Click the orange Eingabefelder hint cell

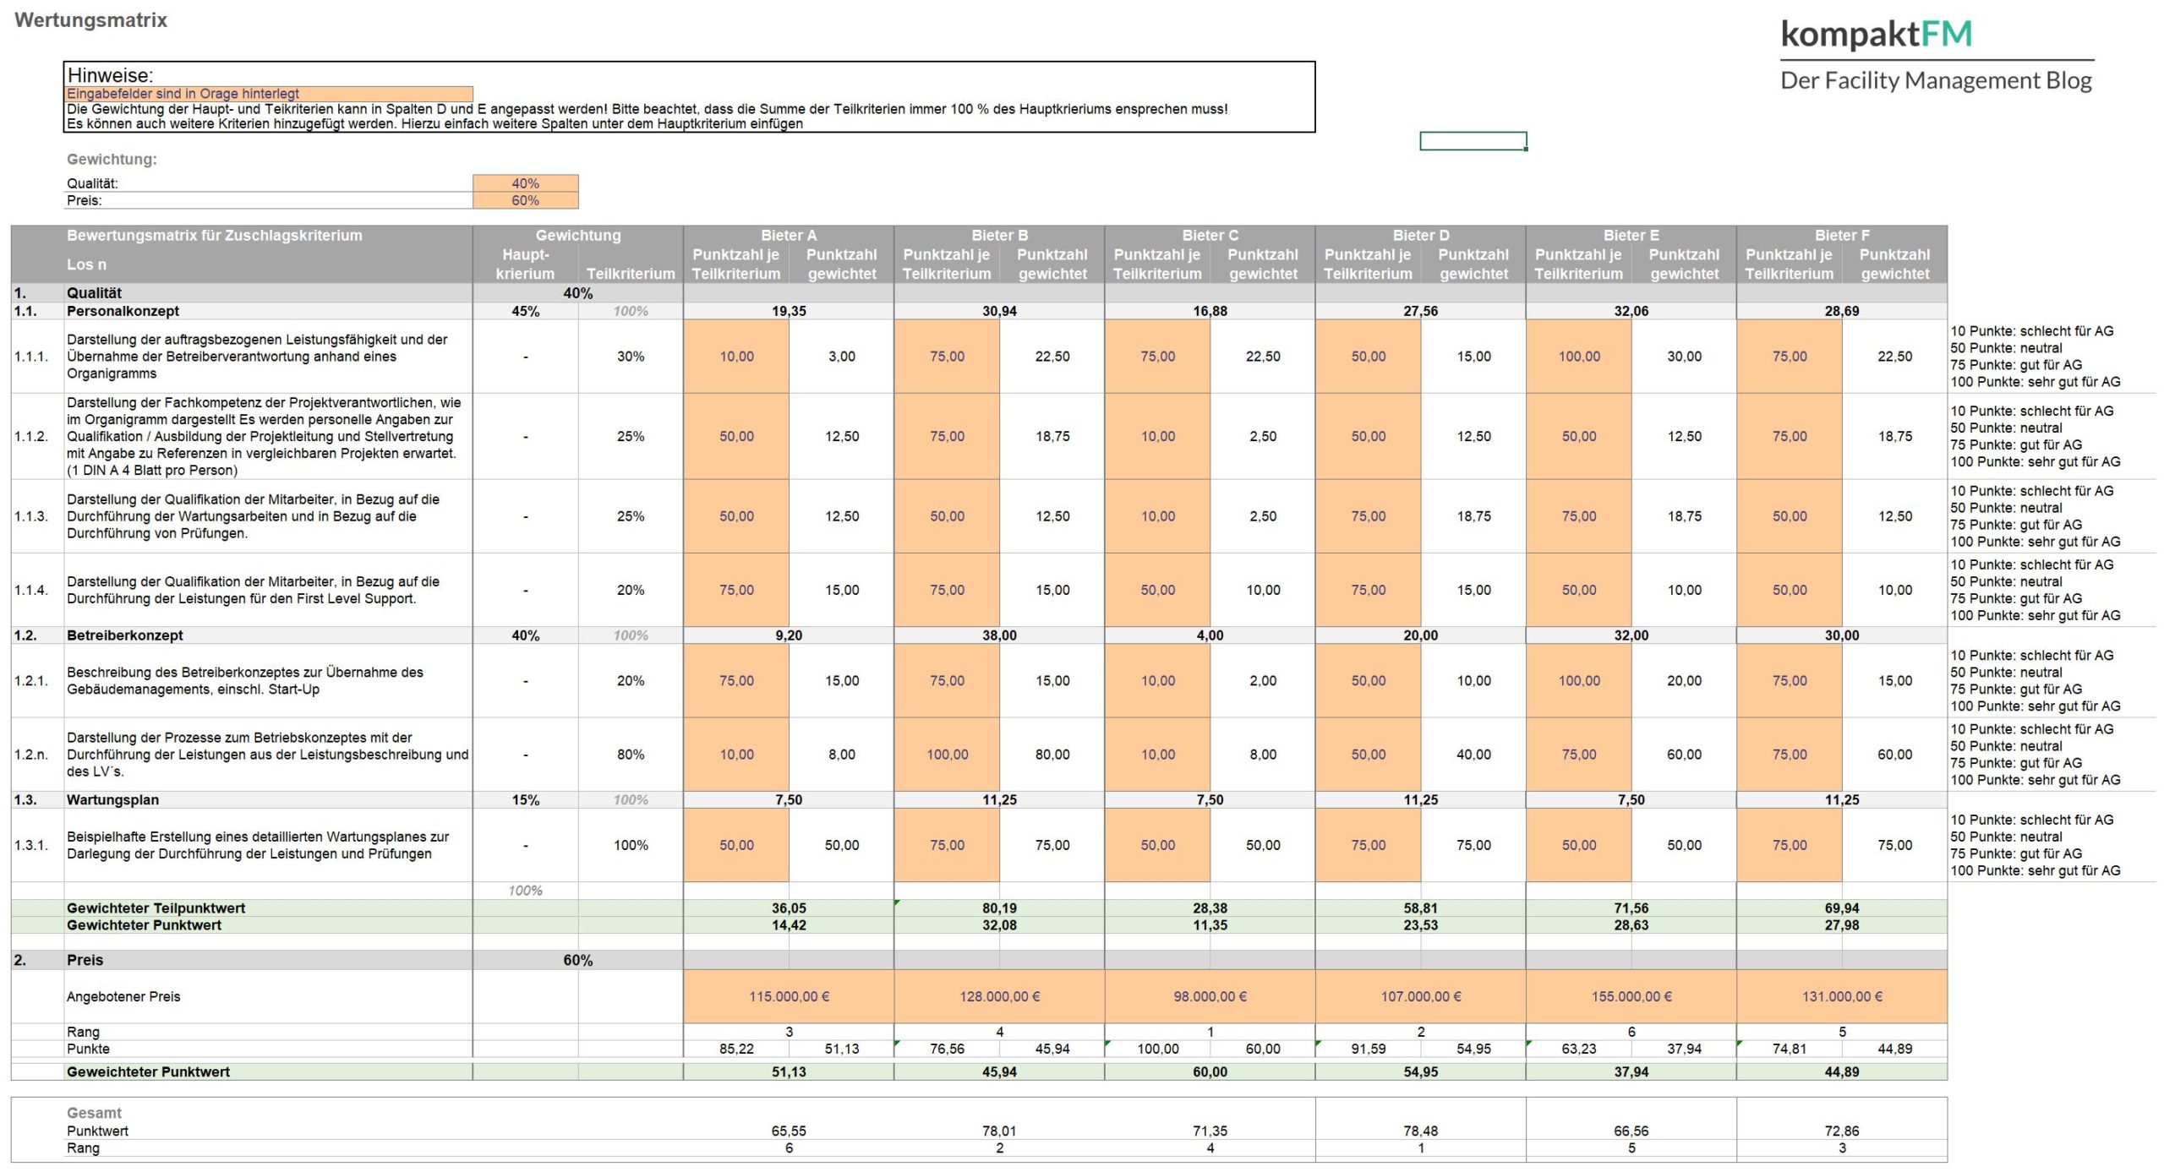coord(269,94)
